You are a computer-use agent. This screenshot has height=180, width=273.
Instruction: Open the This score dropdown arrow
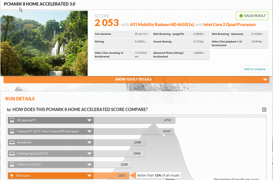click(89, 176)
